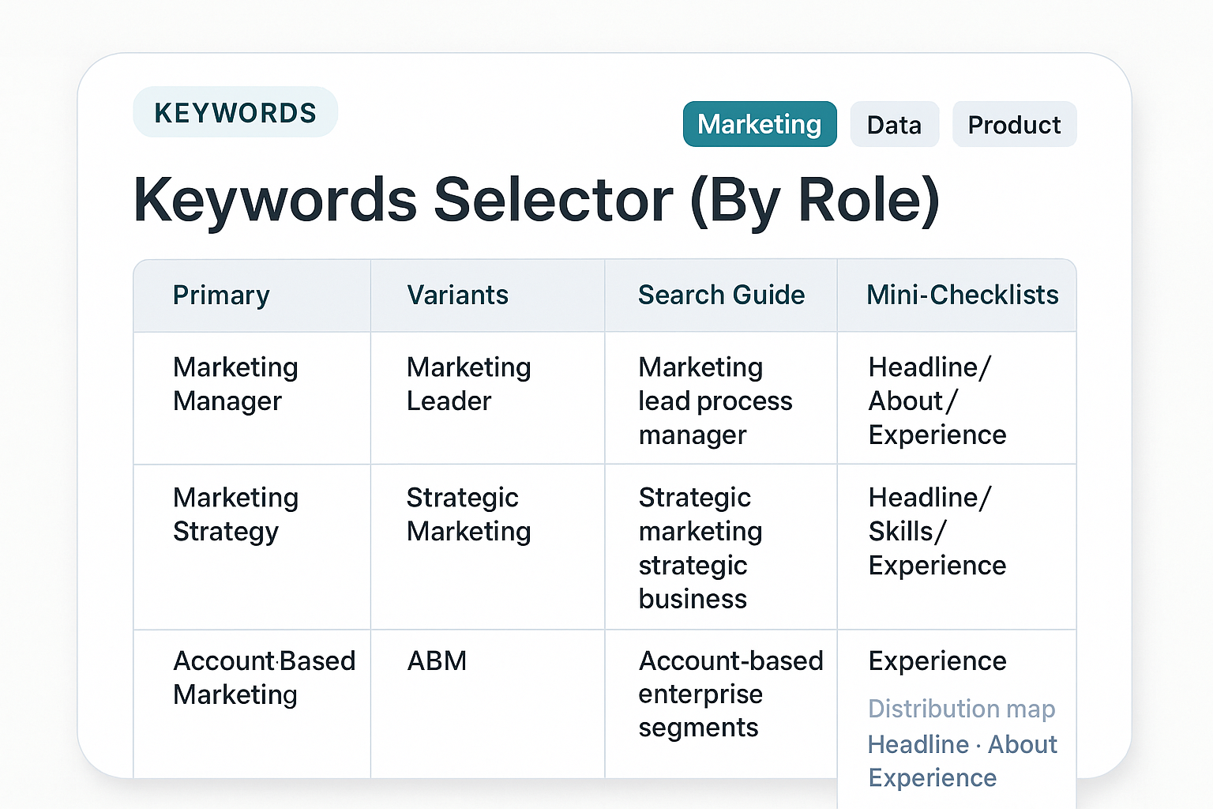Click the Headline · About link
This screenshot has height=809, width=1213.
pos(962,744)
